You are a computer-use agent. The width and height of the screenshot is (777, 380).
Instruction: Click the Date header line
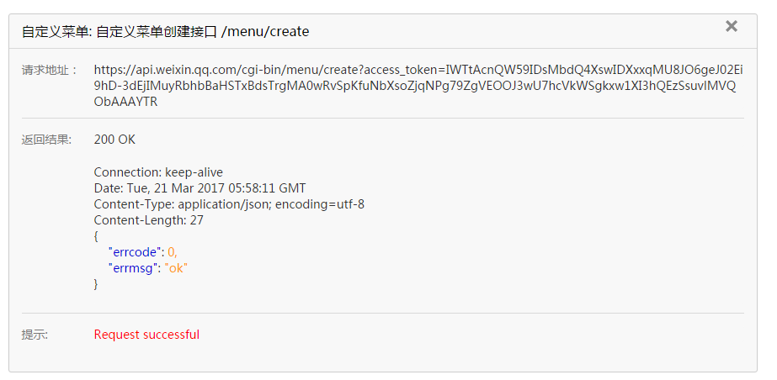(x=200, y=188)
